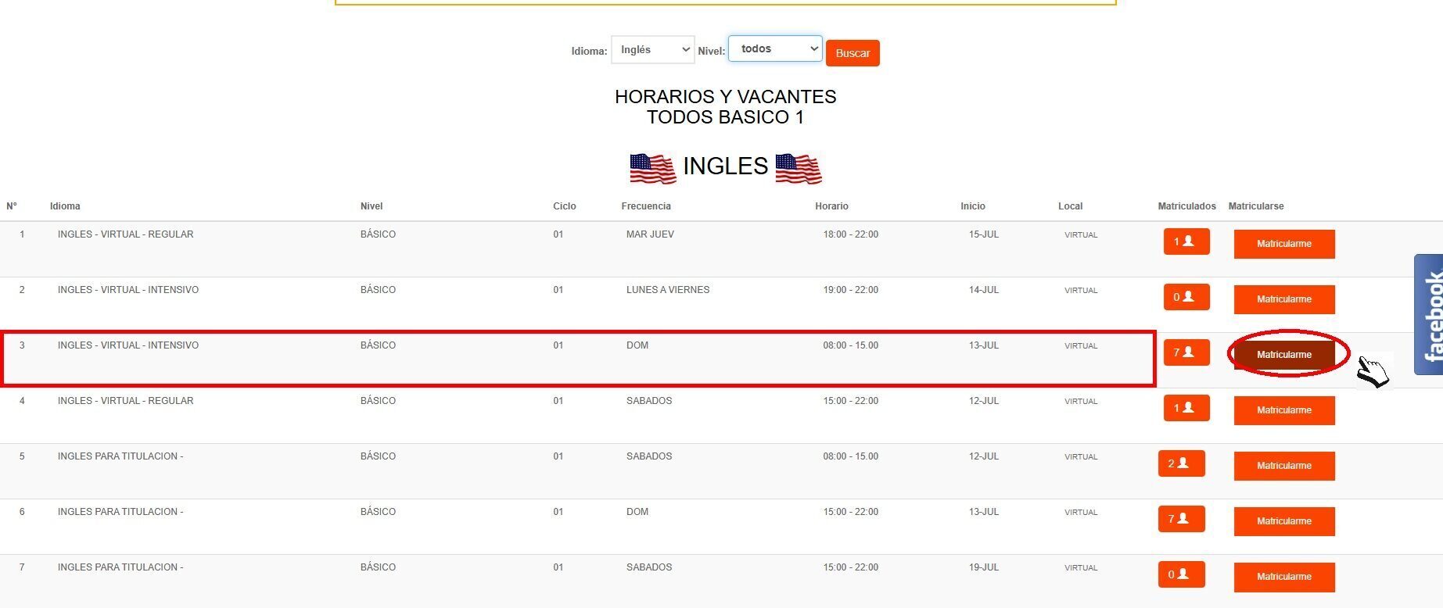The image size is (1443, 608).
Task: Click the Horario column header
Action: pyautogui.click(x=831, y=206)
